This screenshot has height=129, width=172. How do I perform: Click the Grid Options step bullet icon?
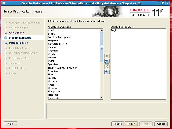[x=6, y=33]
